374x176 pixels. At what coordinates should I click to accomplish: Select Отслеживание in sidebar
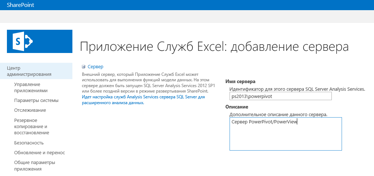30,110
